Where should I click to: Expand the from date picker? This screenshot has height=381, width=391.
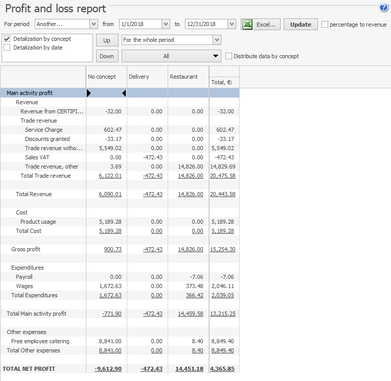[x=165, y=24]
